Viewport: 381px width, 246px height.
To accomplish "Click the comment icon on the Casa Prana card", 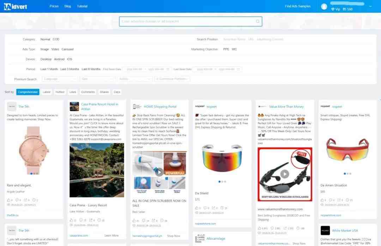I will [81, 220].
